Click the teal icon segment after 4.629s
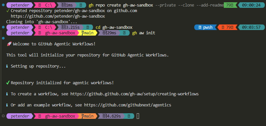This screenshot has width=266, height=126. [129, 116]
